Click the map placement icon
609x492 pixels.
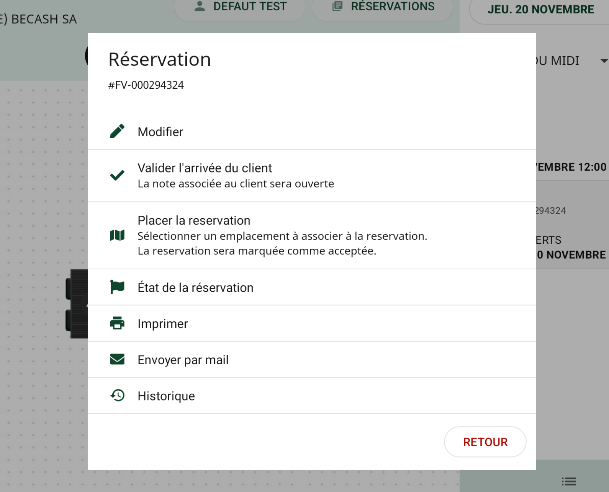(117, 235)
